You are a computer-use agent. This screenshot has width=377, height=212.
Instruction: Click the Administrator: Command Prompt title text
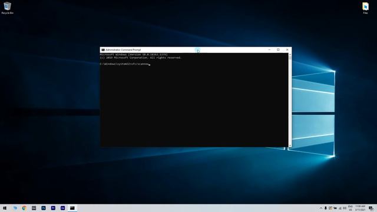click(123, 49)
